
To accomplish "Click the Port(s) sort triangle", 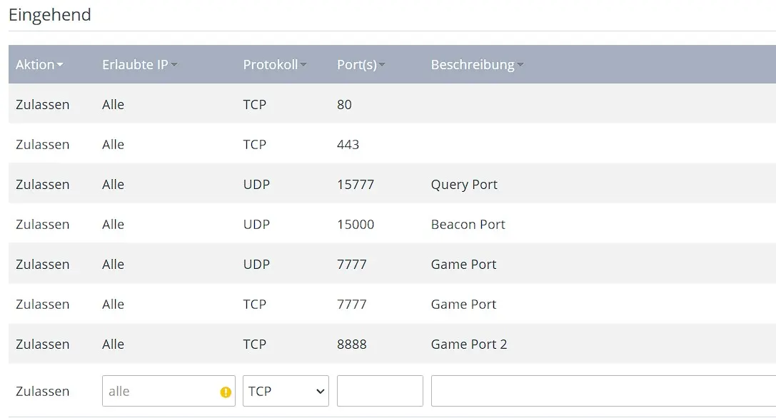I will click(x=383, y=64).
